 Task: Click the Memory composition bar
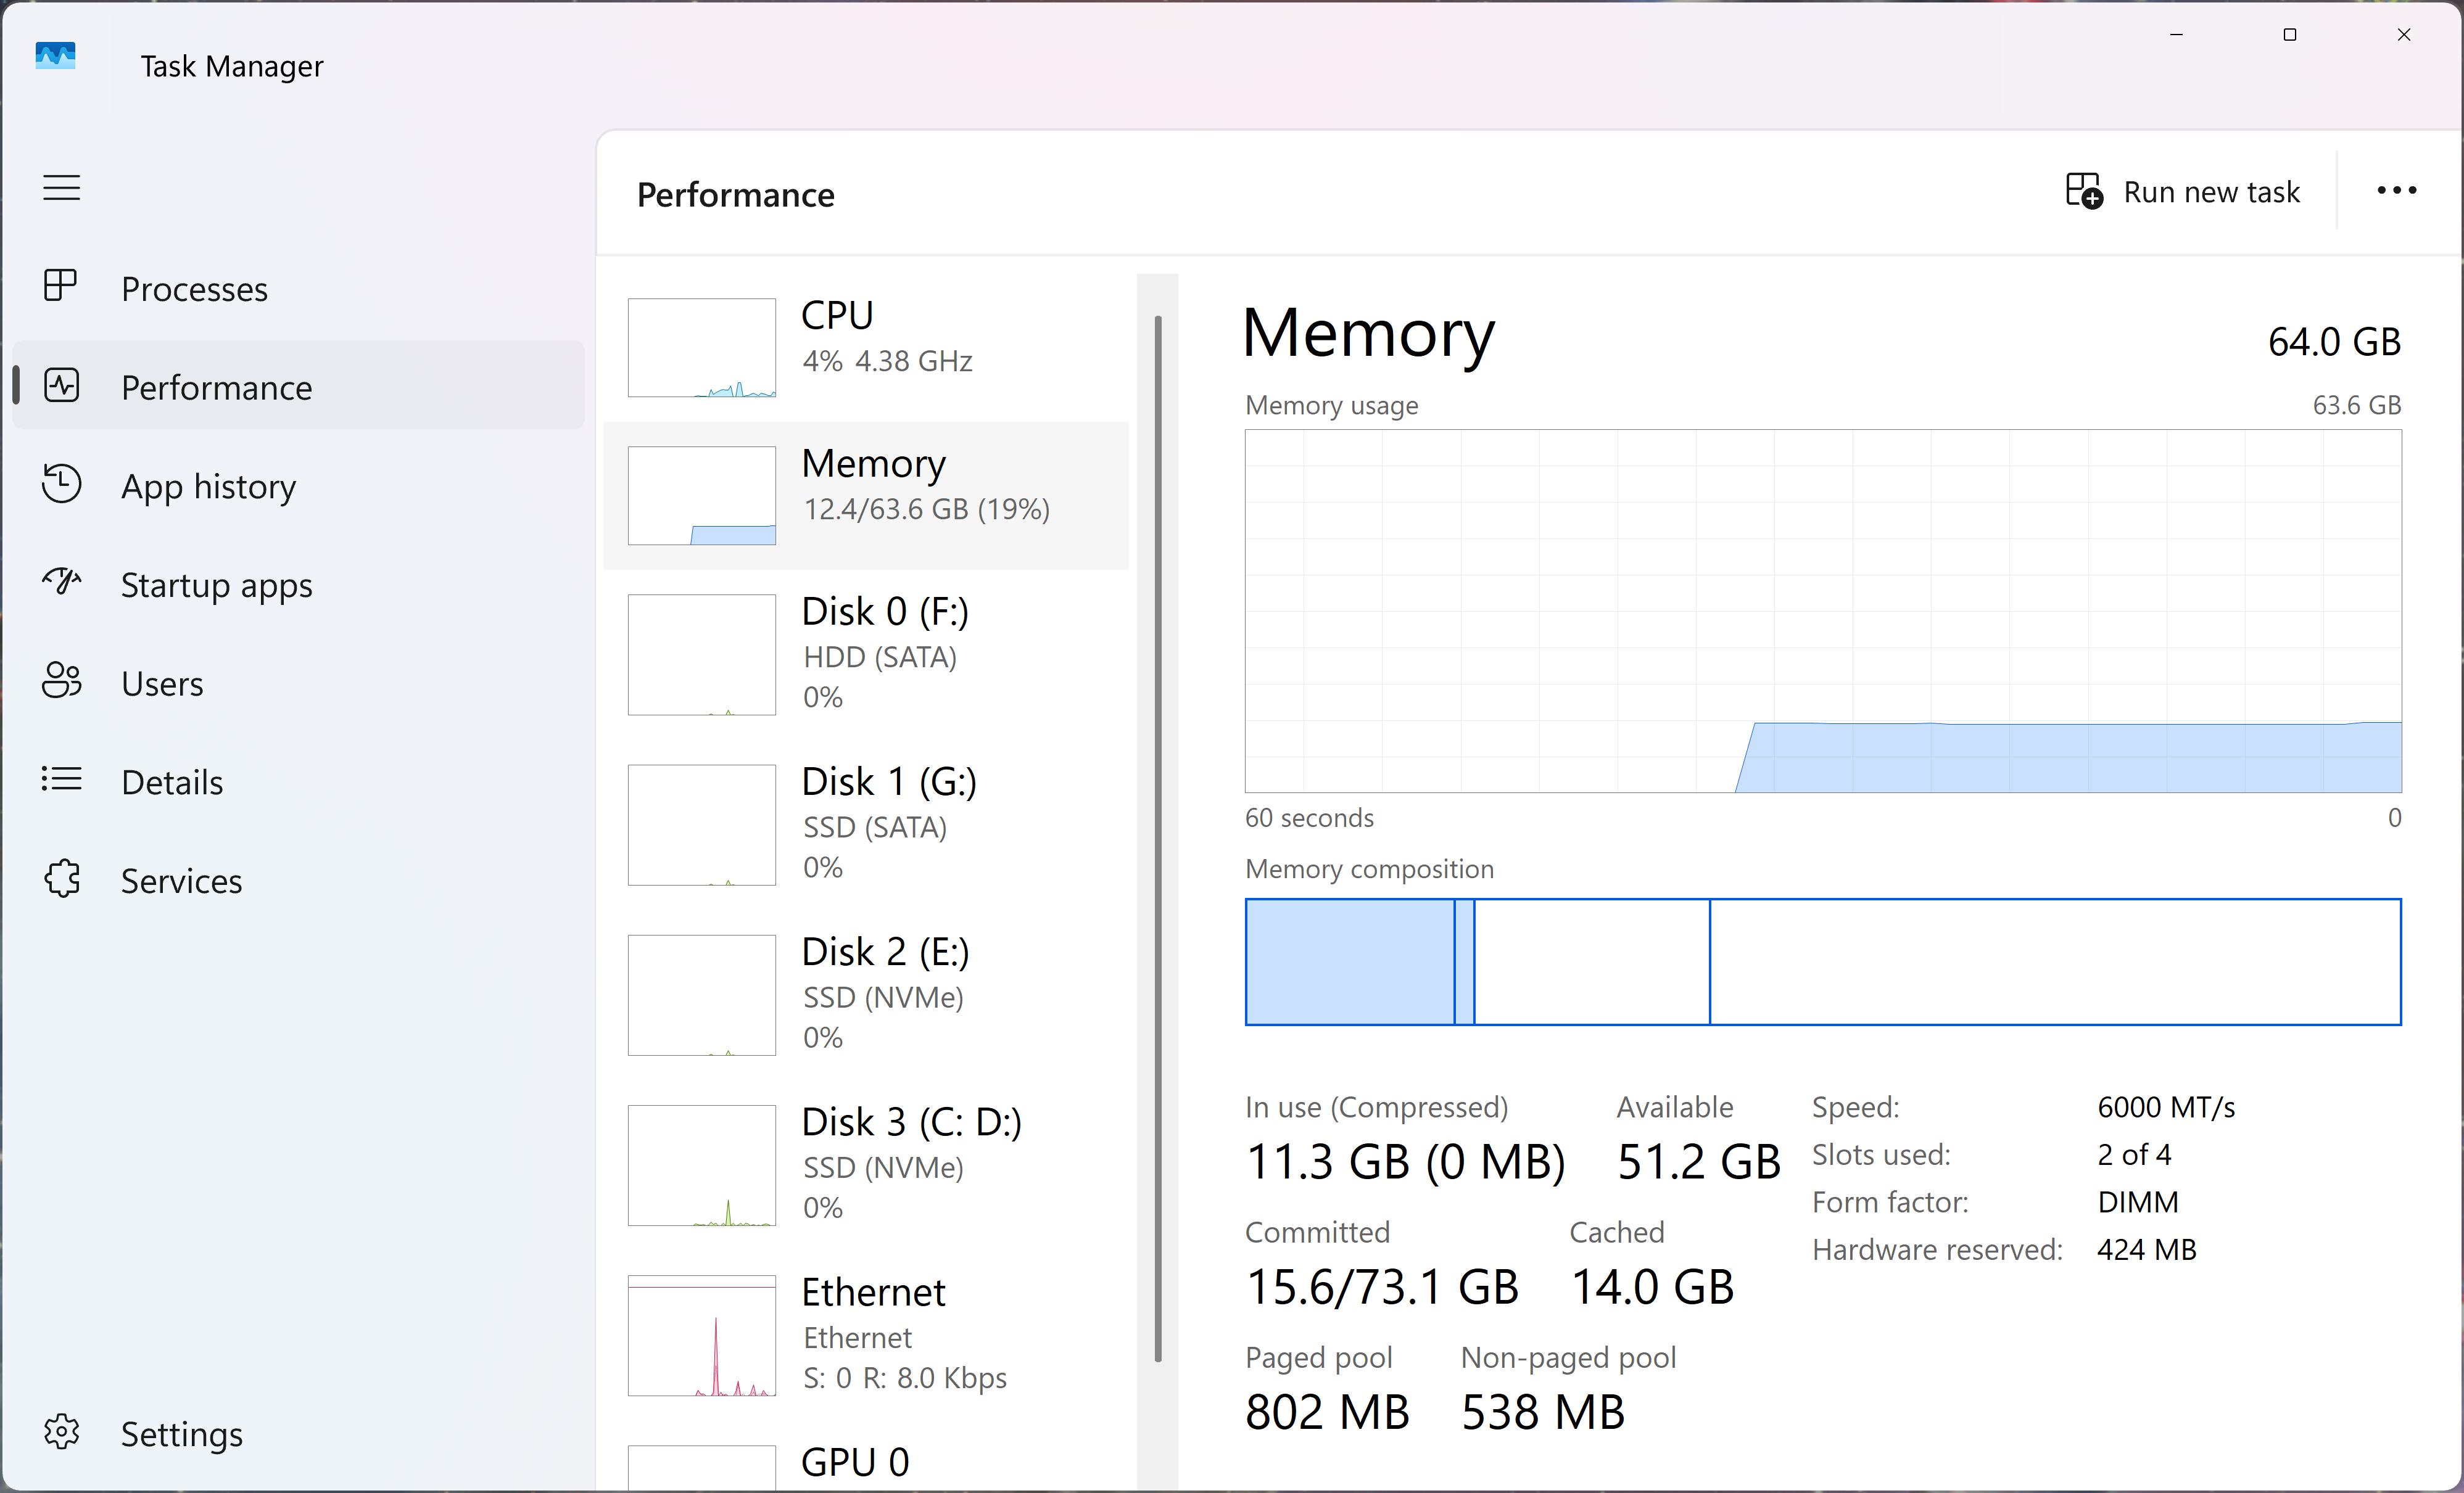click(1822, 961)
